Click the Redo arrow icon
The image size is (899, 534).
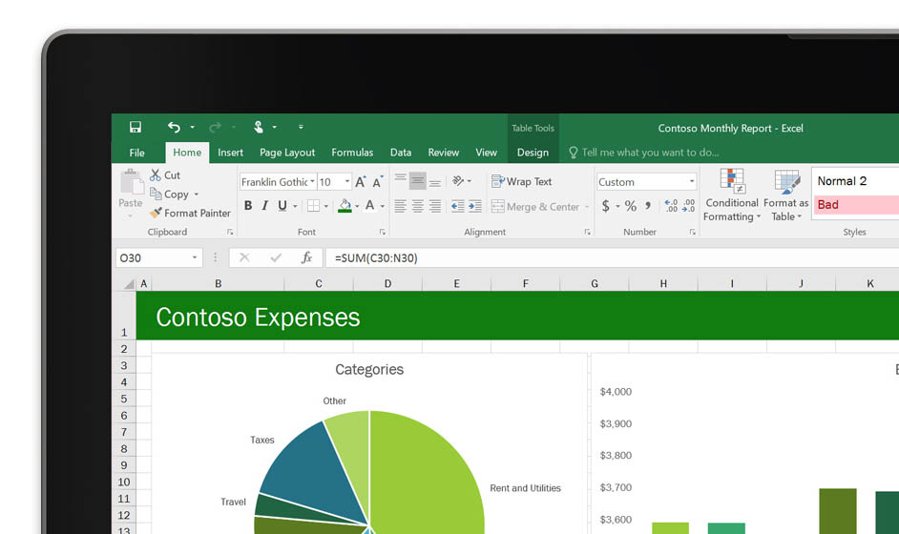215,127
